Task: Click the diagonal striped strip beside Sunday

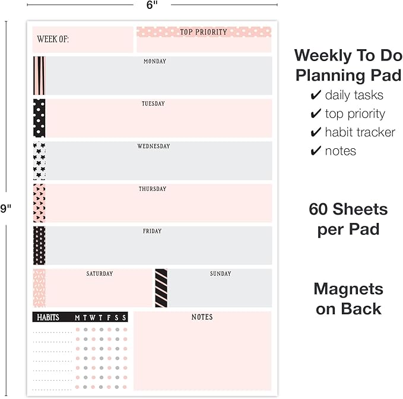Action: (x=161, y=288)
